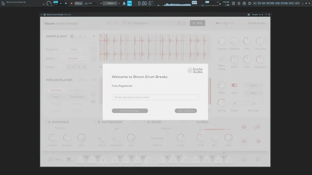Select next preset arrow in title bar

(262, 15)
